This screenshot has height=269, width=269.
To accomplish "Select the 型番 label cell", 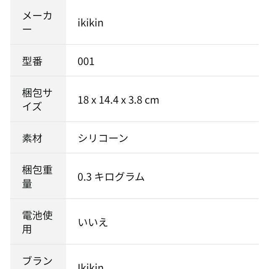I will [38, 61].
